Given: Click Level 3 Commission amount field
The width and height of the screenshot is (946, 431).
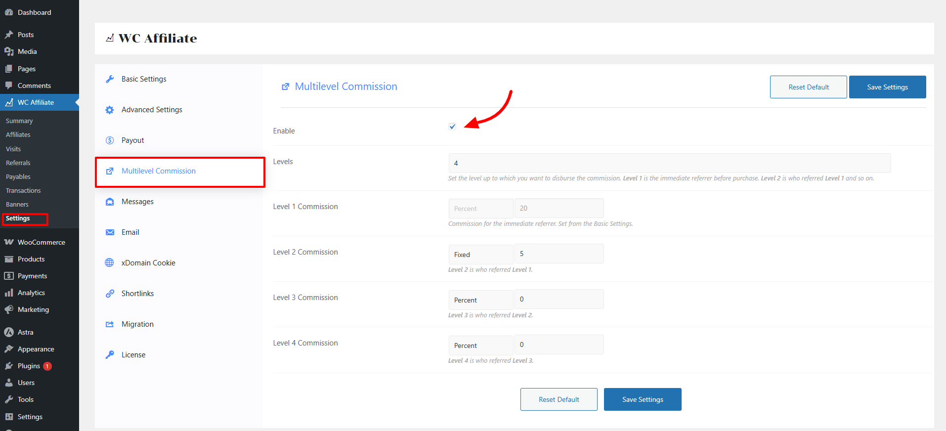Looking at the screenshot, I should click(559, 299).
